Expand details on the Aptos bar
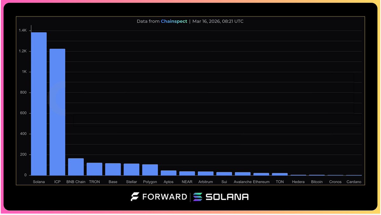This screenshot has width=381, height=215. [168, 173]
